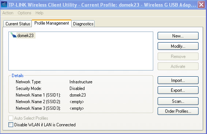Image resolution: width=207 pixels, height=134 pixels.
Task: Enable Disable WLAN if LAN is Connected
Action: click(11, 124)
